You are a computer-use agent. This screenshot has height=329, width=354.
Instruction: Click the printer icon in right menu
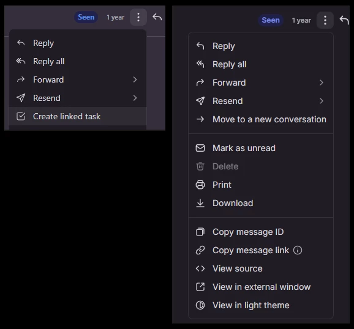click(x=200, y=185)
